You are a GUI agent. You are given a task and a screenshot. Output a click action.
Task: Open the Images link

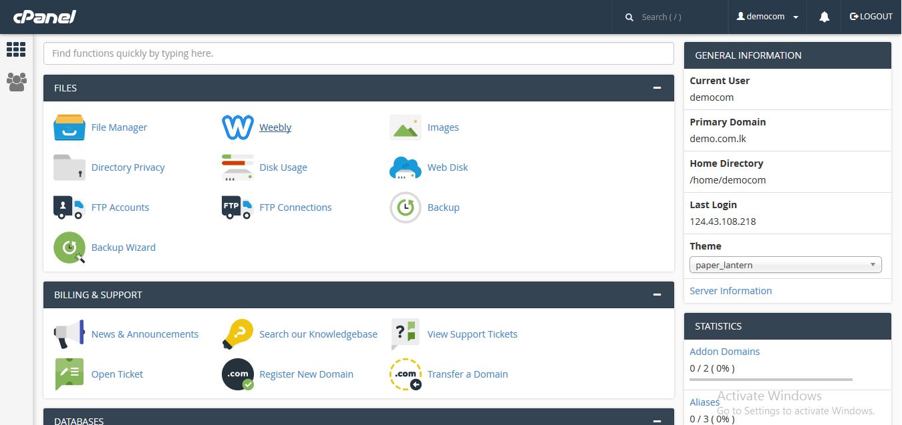[443, 127]
